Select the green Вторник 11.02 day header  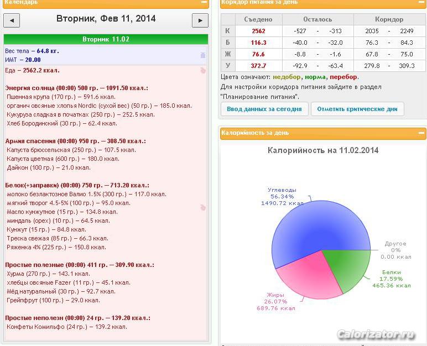tap(106, 39)
